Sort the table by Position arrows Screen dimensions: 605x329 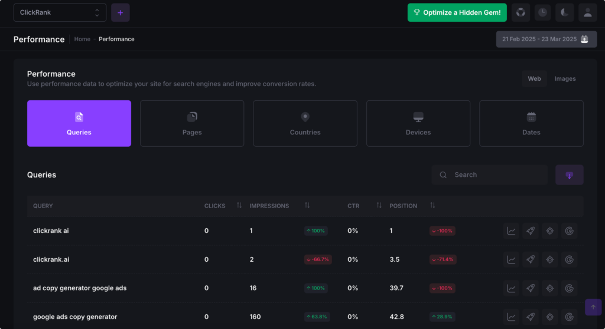432,205
